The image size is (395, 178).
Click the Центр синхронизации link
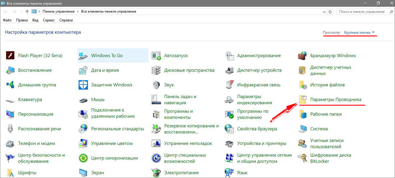tap(114, 158)
